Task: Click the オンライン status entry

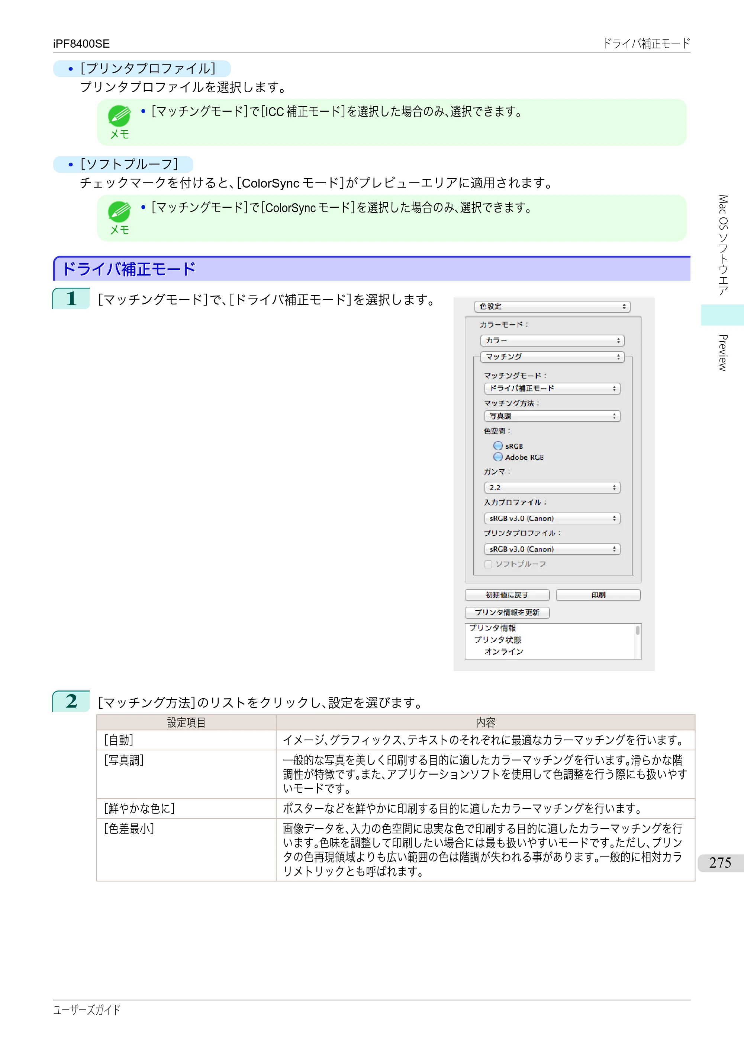Action: point(504,651)
